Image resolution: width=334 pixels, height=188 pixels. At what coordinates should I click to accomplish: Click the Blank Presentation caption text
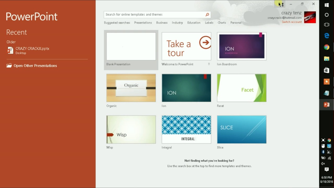tap(118, 64)
